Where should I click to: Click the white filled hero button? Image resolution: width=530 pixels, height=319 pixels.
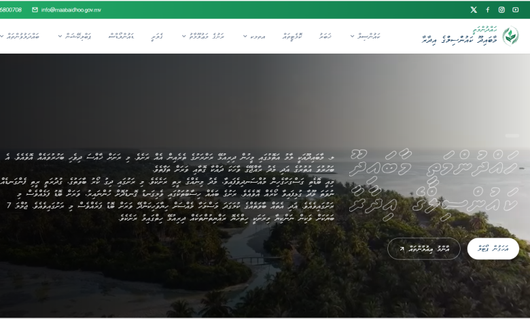pyautogui.click(x=493, y=249)
